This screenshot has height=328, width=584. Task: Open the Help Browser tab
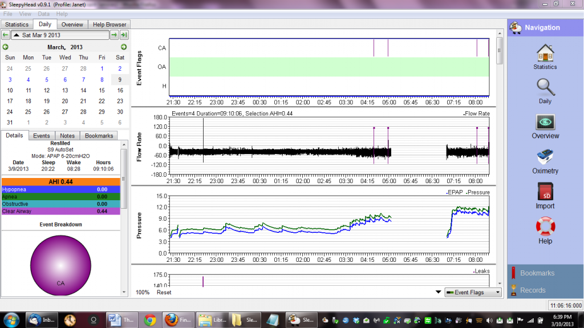pos(110,25)
